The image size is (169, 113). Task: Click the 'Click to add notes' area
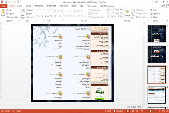coord(134,107)
